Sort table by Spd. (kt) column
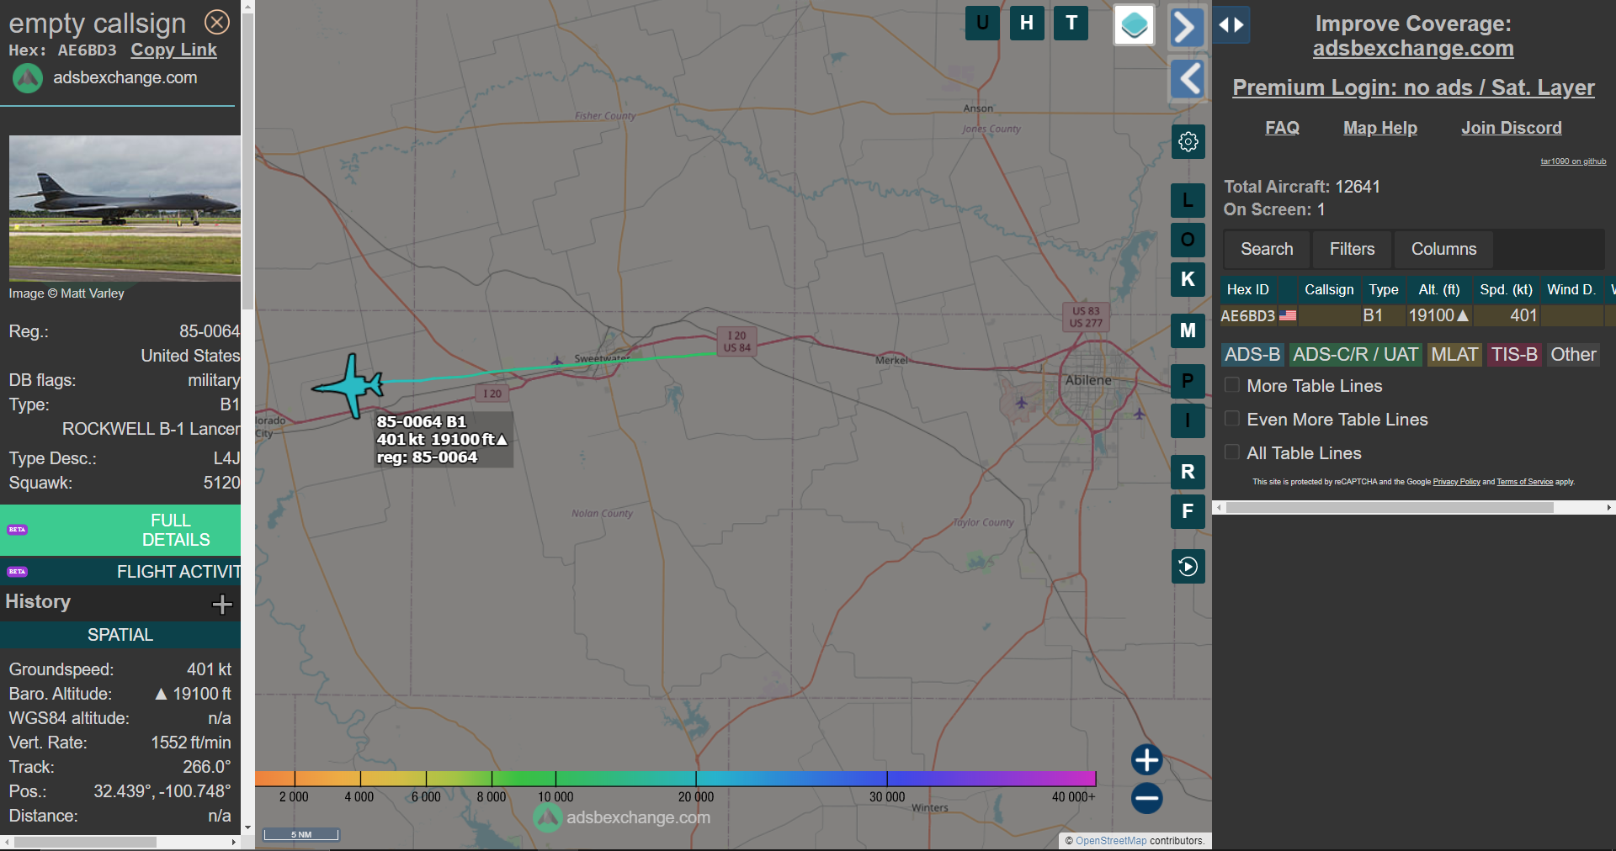This screenshot has height=851, width=1616. point(1507,289)
